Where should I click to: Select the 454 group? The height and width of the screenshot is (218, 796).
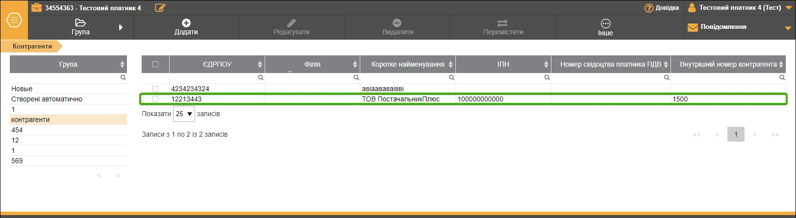68,130
